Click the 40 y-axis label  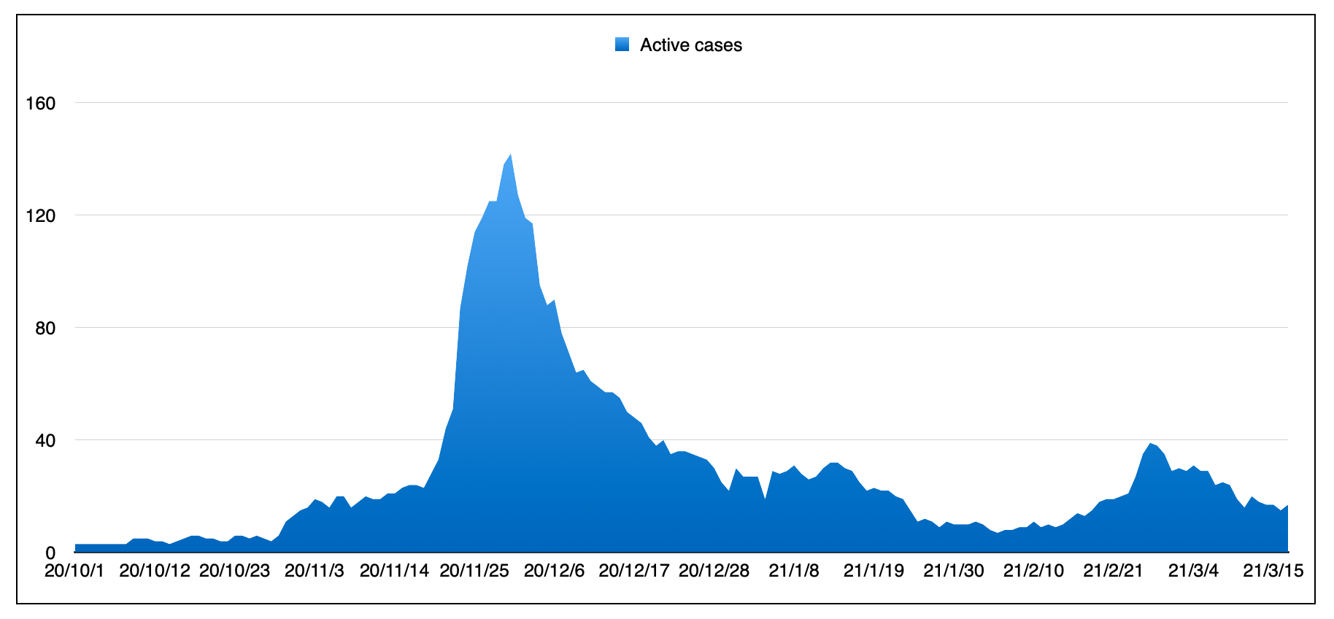pos(45,441)
